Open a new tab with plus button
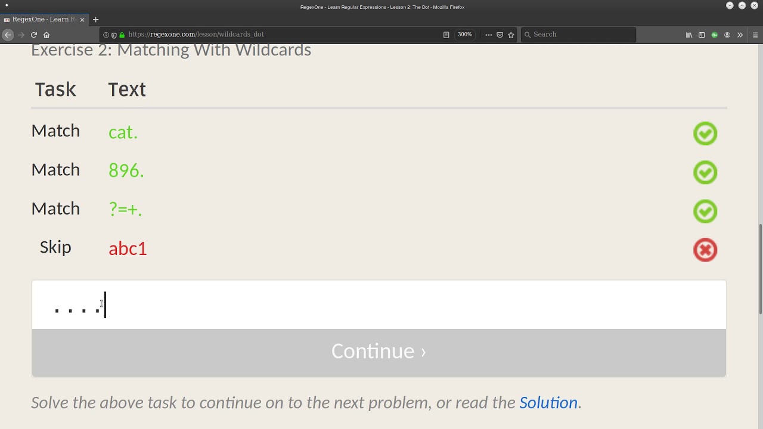This screenshot has width=763, height=429. (95, 20)
